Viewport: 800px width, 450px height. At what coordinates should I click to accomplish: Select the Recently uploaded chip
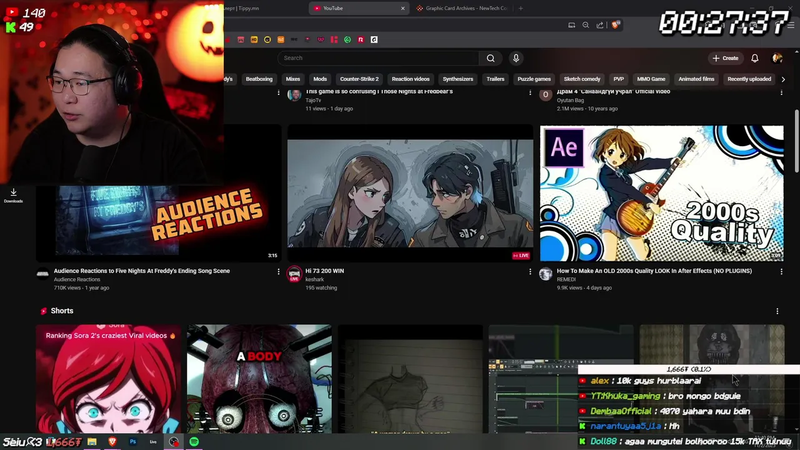(x=749, y=79)
